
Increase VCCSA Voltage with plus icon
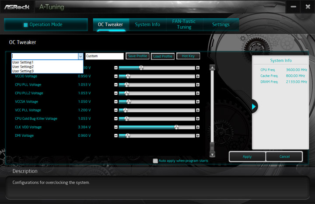pyautogui.click(x=198, y=102)
